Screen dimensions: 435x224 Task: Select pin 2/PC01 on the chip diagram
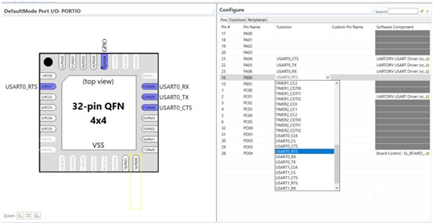(x=47, y=87)
